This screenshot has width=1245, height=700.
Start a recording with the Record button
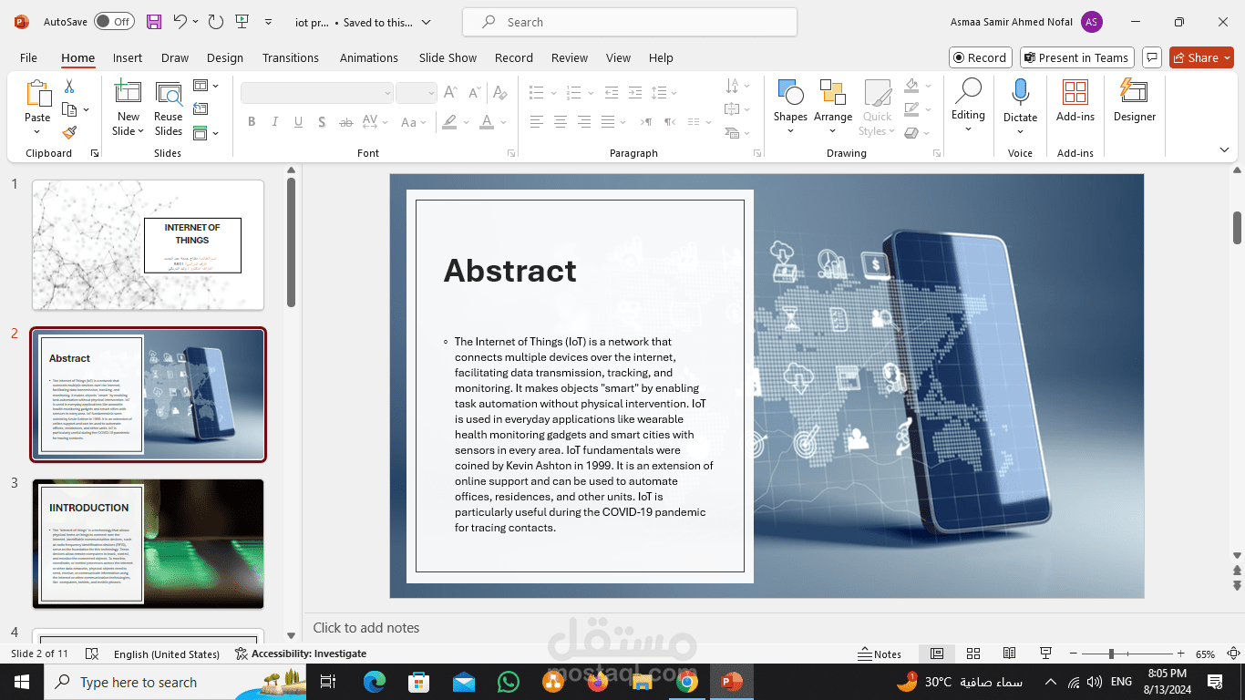pos(980,57)
